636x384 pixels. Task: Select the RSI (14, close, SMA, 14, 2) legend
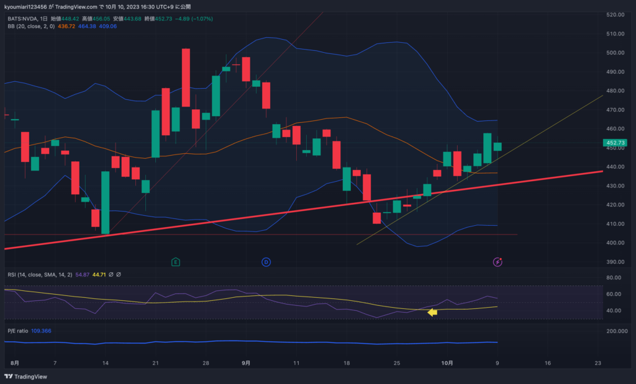pyautogui.click(x=40, y=275)
